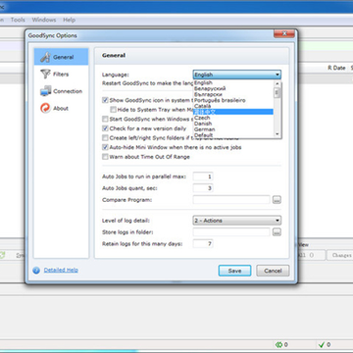Choose English in language list
Viewport: 353px width, 353px height.
pos(233,82)
